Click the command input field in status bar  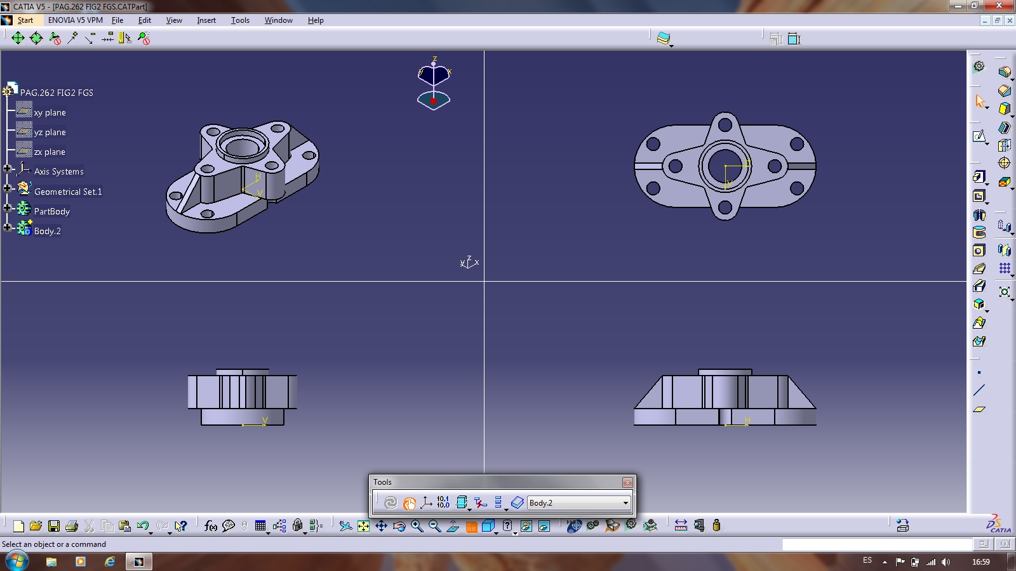pyautogui.click(x=877, y=544)
